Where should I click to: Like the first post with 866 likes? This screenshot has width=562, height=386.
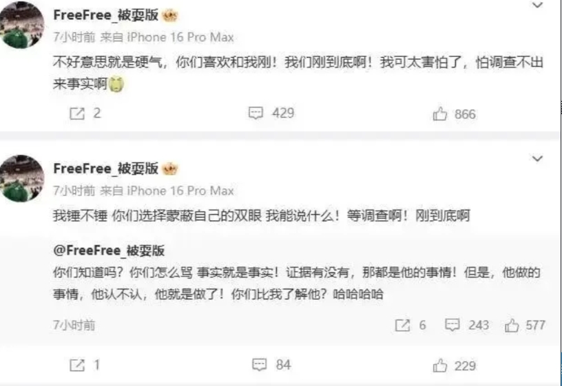coord(440,114)
